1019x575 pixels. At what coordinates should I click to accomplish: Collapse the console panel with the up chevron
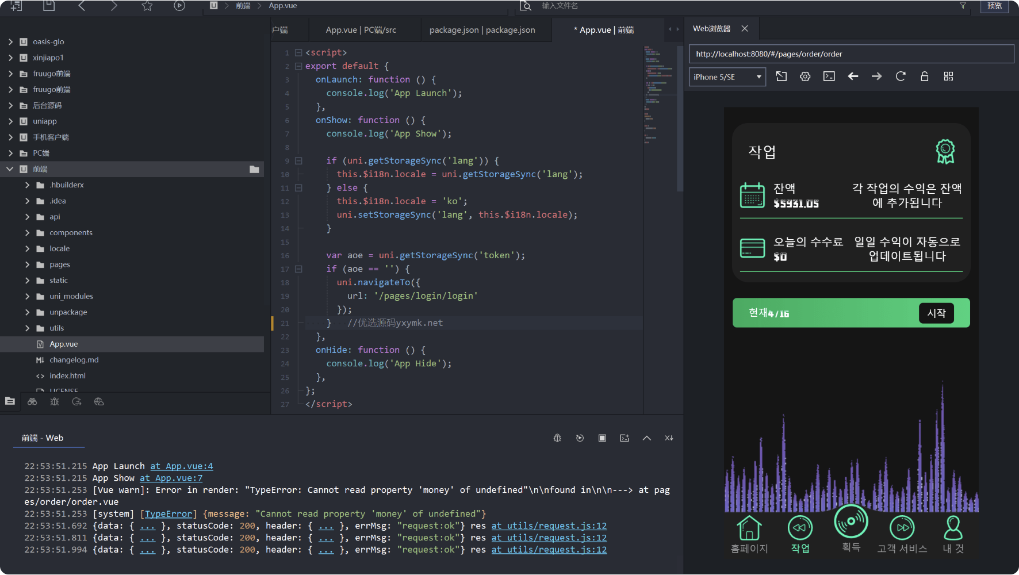(646, 438)
